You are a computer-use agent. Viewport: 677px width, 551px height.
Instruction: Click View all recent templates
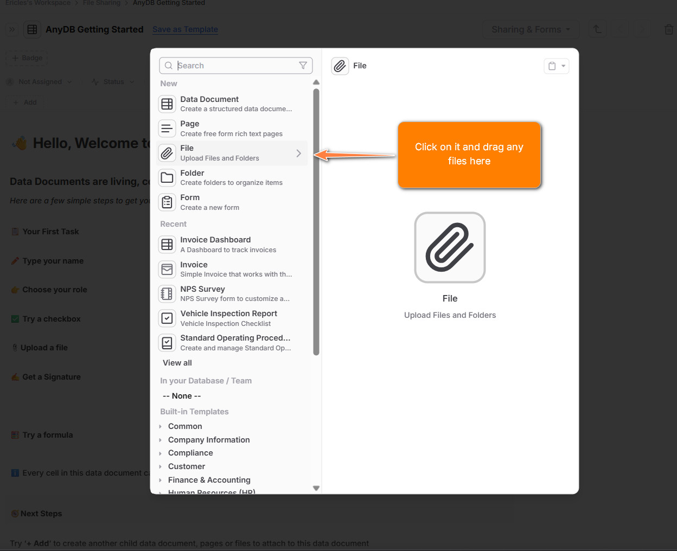177,363
